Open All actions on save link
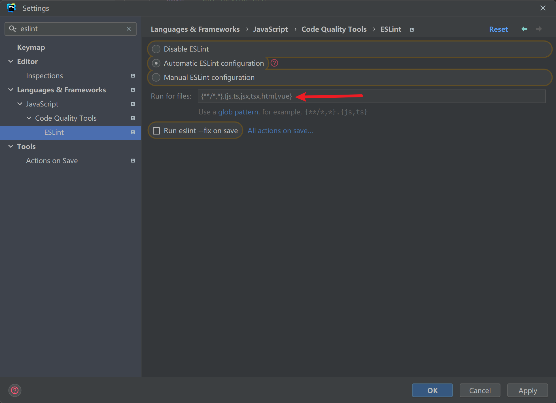The image size is (556, 403). click(x=280, y=131)
